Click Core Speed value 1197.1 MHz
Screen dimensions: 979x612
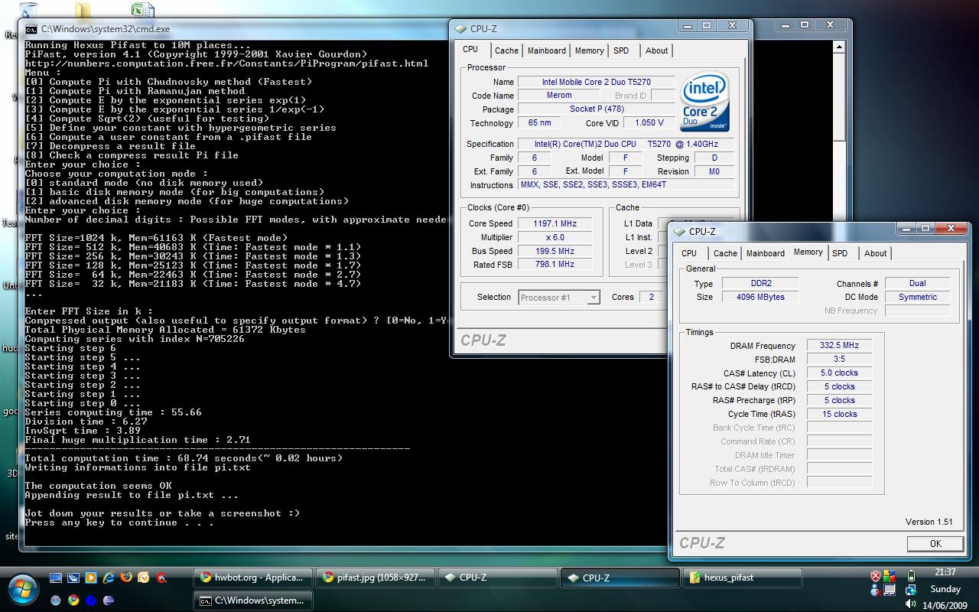click(555, 223)
